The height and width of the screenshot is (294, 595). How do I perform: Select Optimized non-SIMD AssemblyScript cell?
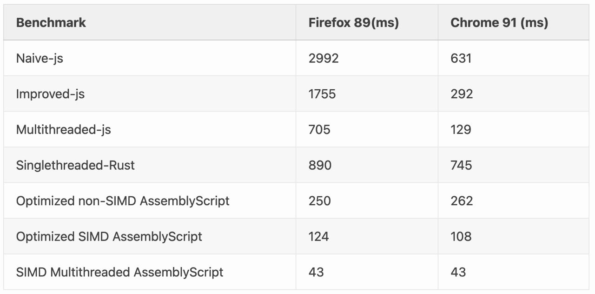point(123,201)
